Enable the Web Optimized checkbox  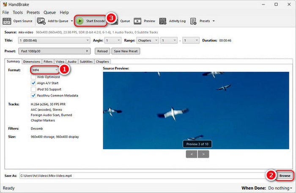(x=33, y=77)
